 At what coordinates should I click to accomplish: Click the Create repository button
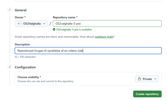[x=147, y=94]
